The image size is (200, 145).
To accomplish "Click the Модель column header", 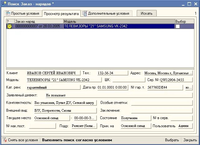I will coord(119,21).
